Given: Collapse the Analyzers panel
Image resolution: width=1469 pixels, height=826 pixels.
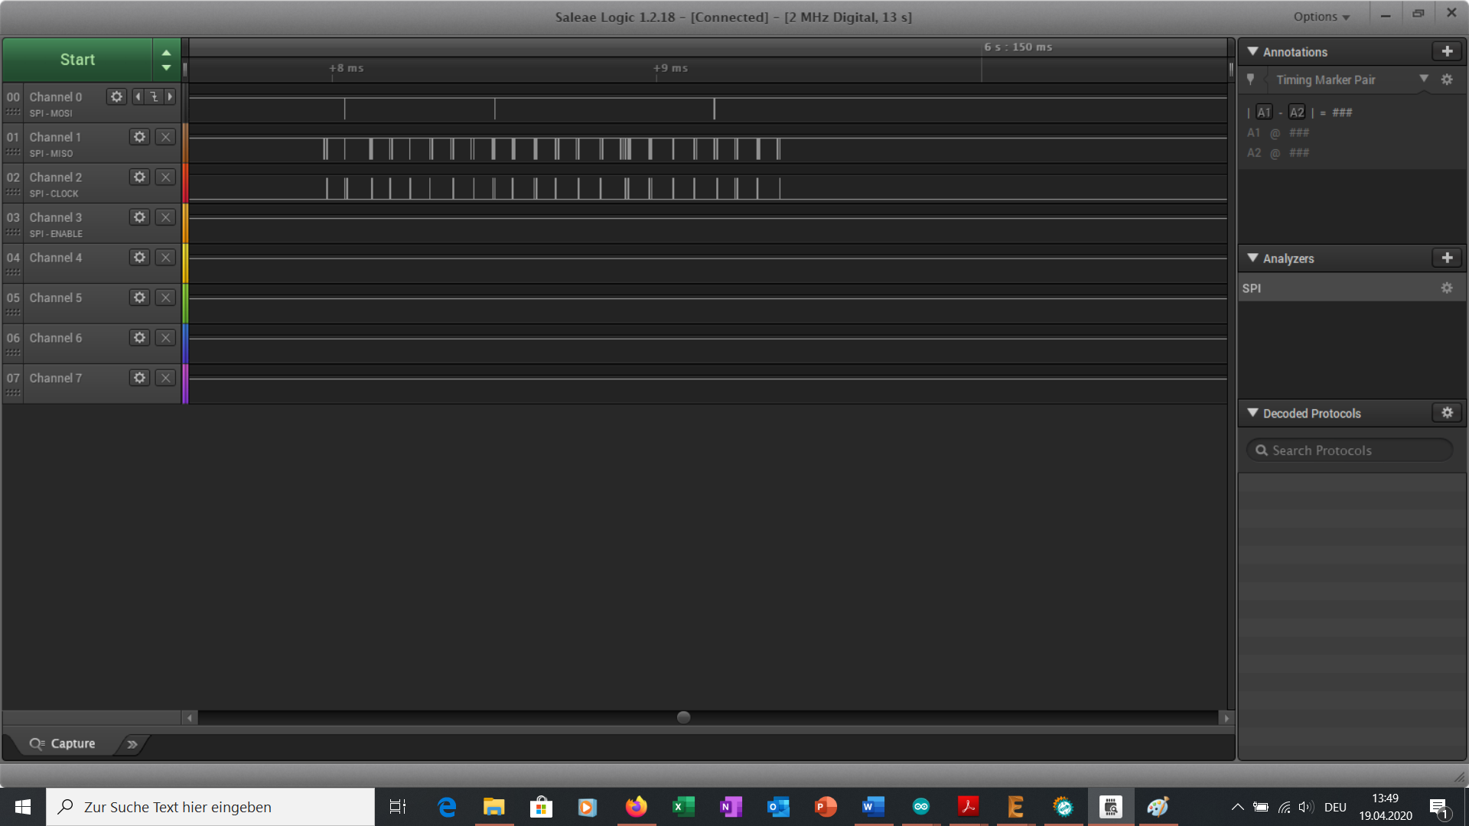Looking at the screenshot, I should coord(1252,258).
